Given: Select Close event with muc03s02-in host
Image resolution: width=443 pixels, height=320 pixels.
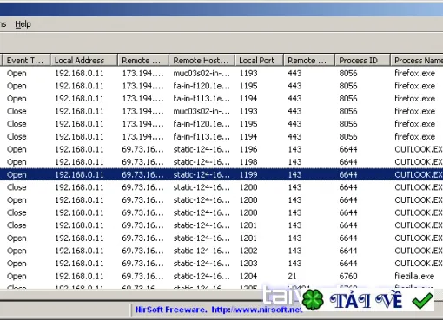Looking at the screenshot, I should click(x=221, y=111).
